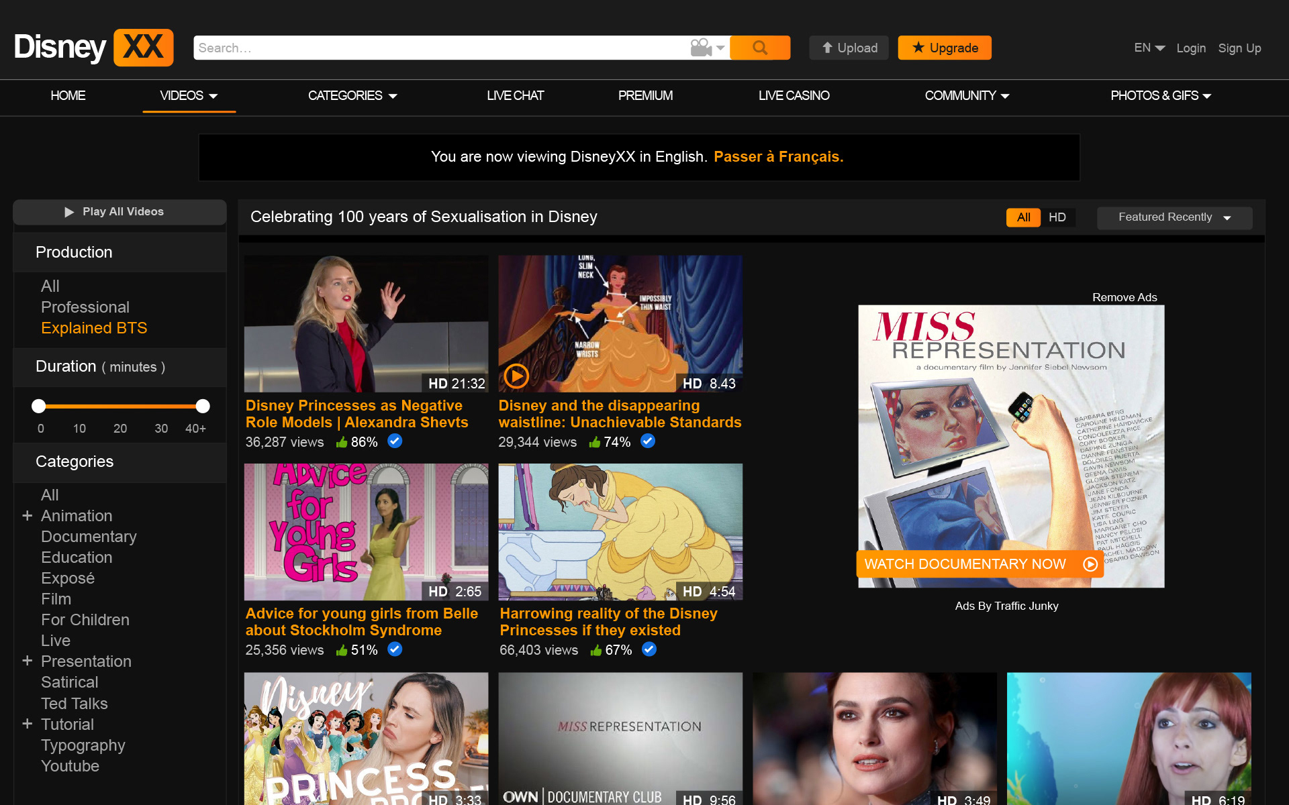Click the Upgrade star button

click(945, 48)
